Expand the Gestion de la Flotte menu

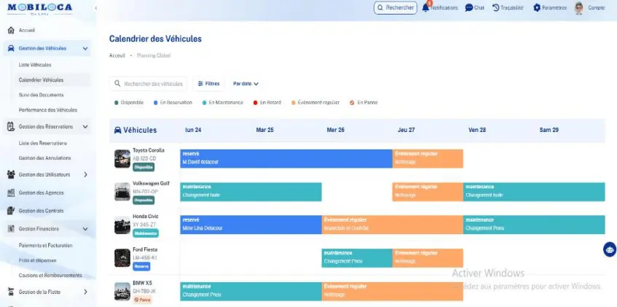point(86,292)
